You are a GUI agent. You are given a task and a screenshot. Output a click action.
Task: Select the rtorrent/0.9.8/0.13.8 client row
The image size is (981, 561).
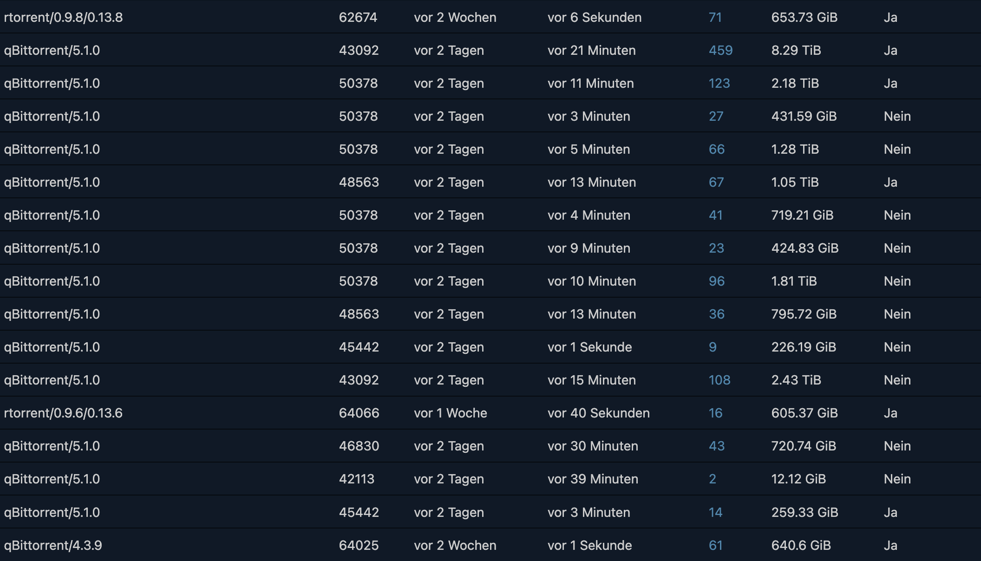tap(490, 17)
